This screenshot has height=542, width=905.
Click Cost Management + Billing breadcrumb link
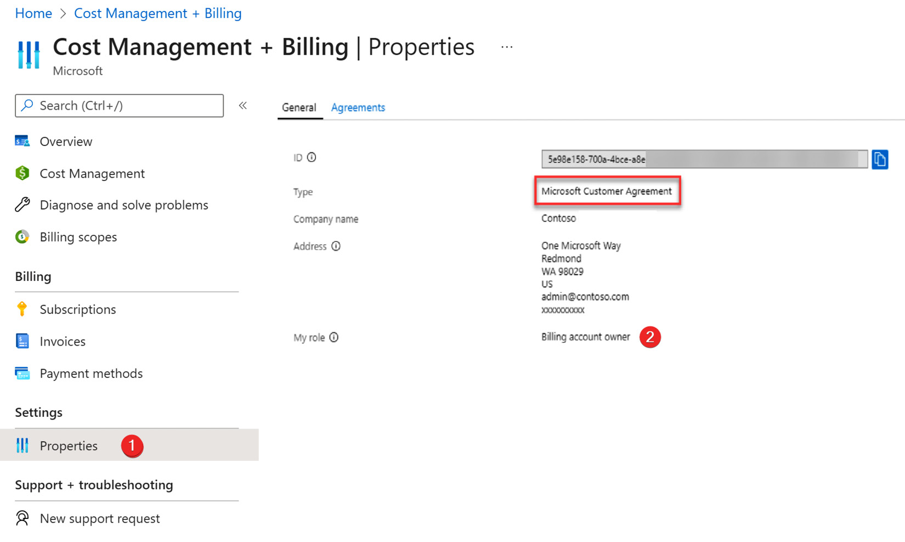(158, 13)
